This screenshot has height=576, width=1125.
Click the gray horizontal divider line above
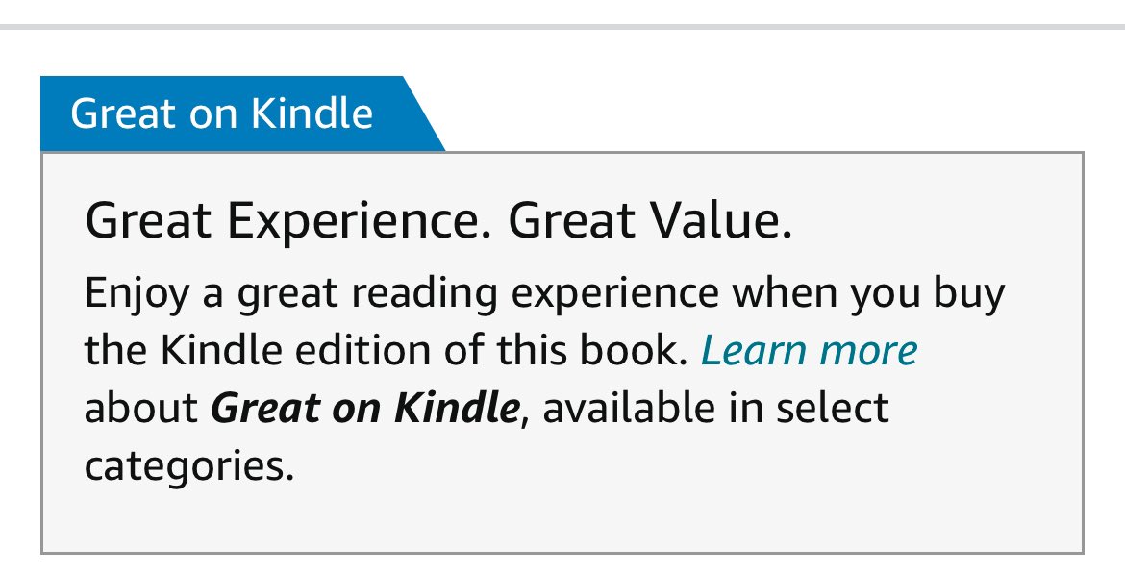point(562,27)
